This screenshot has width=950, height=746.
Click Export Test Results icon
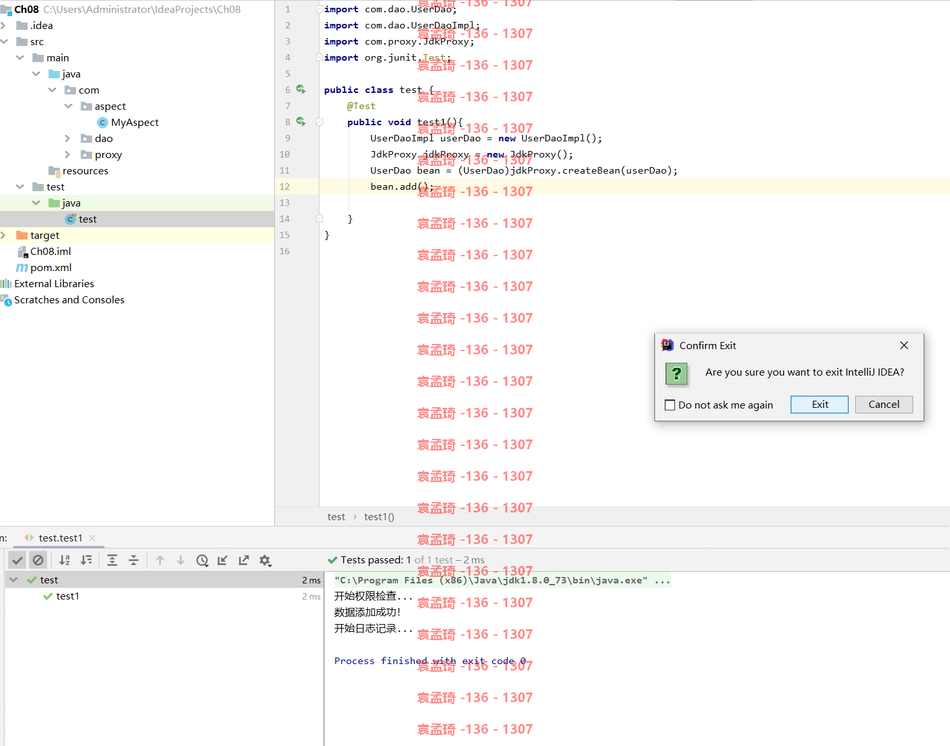(x=243, y=560)
